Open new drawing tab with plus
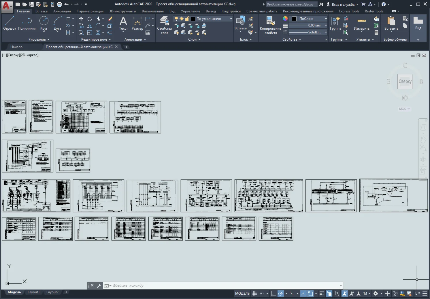 click(x=126, y=47)
